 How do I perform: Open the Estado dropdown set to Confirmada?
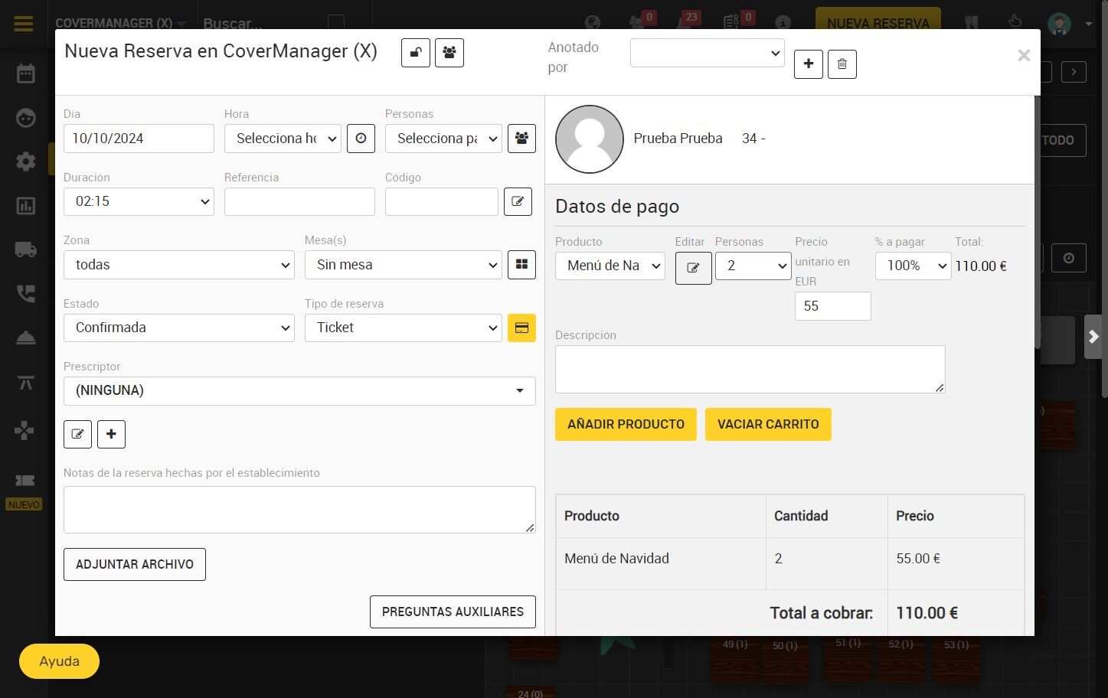(179, 328)
